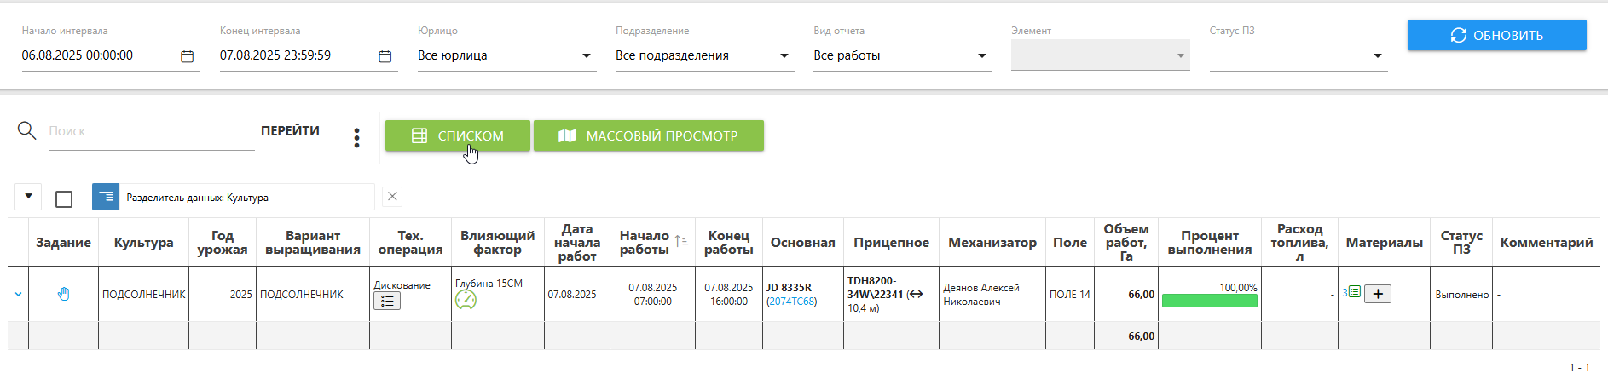Expand the ПОДСОЛНЕЧНИК row chevron
This screenshot has width=1608, height=385.
pos(19,295)
